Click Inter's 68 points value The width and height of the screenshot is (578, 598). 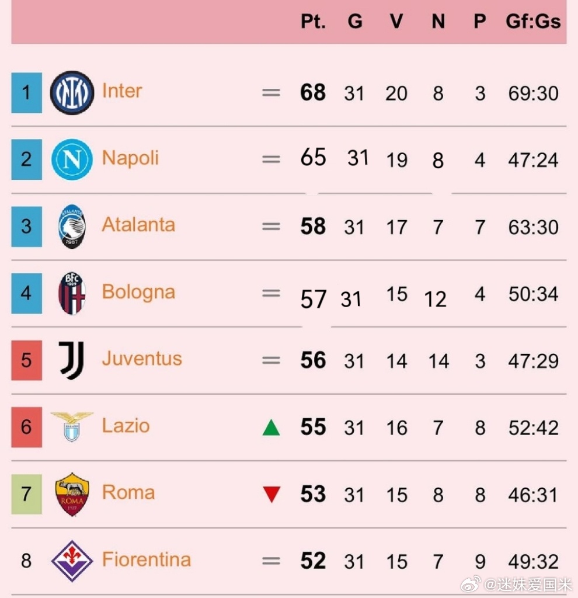[313, 93]
